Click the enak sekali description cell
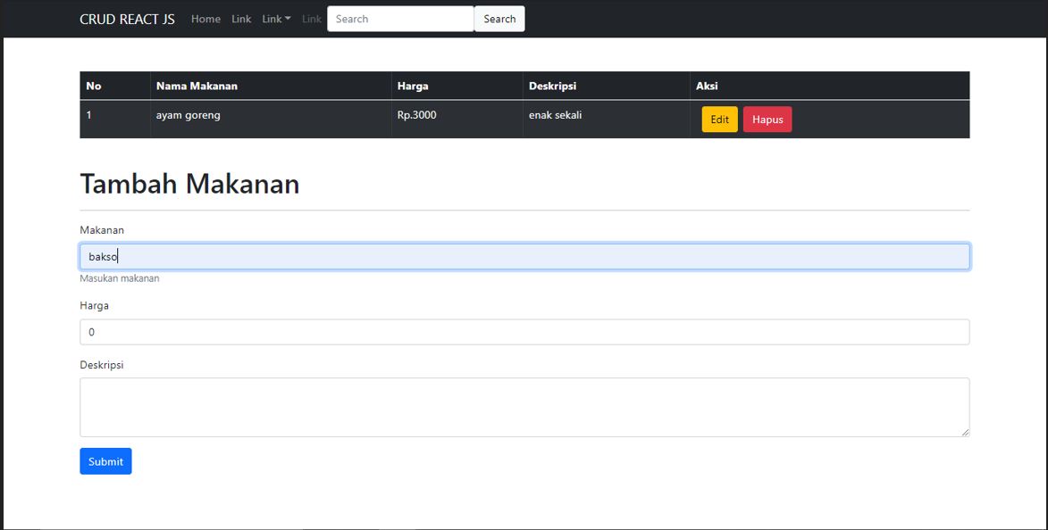The width and height of the screenshot is (1048, 530). [x=556, y=115]
